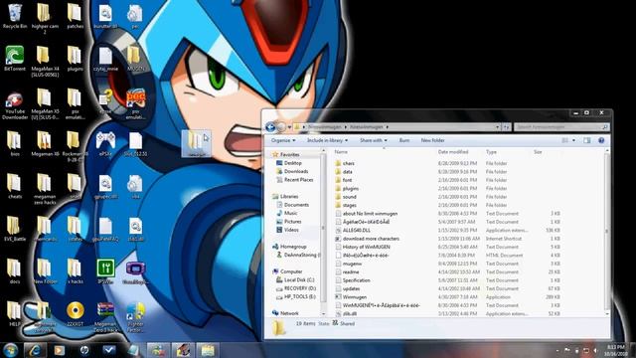Image resolution: width=636 pixels, height=358 pixels.
Task: Click the Burn toolbar button
Action: (x=404, y=140)
